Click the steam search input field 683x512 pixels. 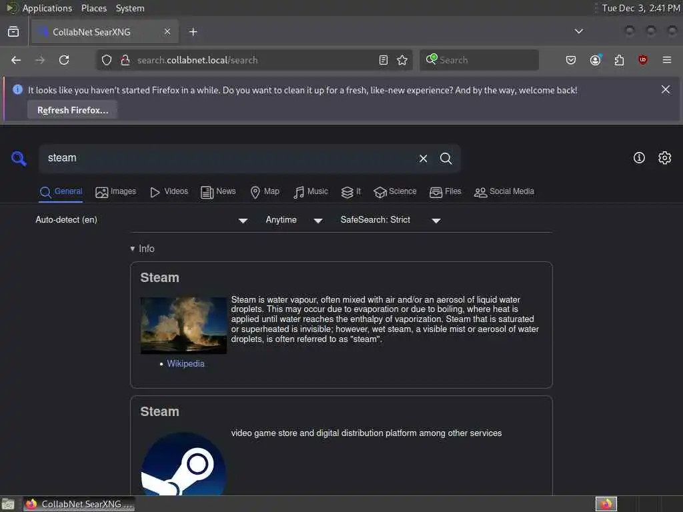[x=227, y=158]
